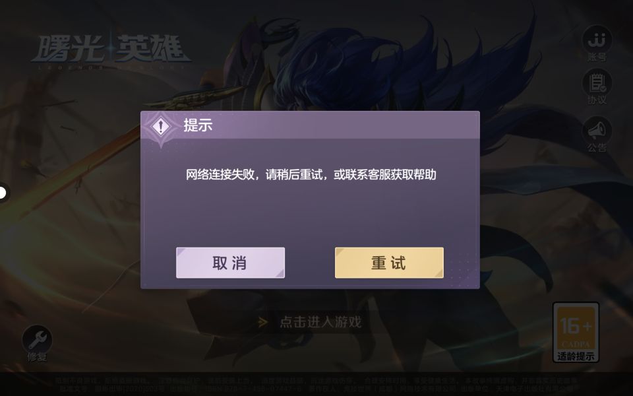Image resolution: width=633 pixels, height=396 pixels.
Task: Retry the connection with the 重试 button
Action: click(389, 263)
